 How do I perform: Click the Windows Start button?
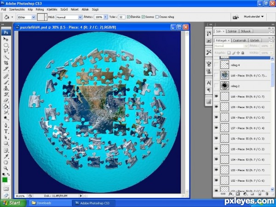click(13, 203)
